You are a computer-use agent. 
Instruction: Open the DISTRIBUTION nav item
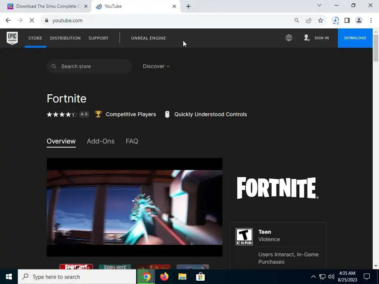coord(65,38)
